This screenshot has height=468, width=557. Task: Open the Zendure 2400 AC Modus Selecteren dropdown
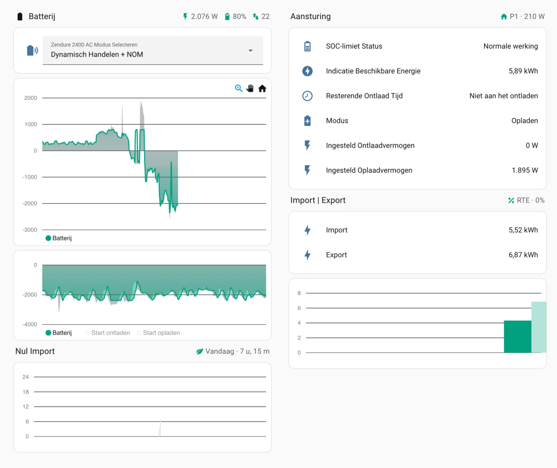(x=153, y=50)
